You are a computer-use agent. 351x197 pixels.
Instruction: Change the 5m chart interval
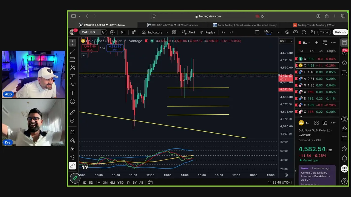pyautogui.click(x=123, y=32)
